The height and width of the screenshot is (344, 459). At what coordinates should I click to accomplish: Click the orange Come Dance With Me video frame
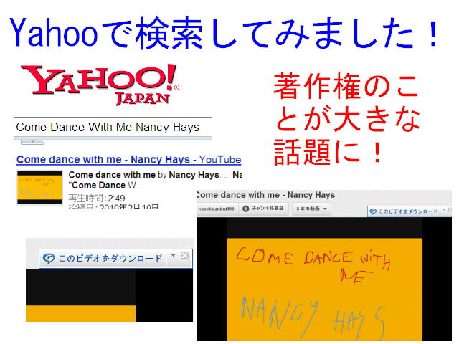pyautogui.click(x=324, y=289)
